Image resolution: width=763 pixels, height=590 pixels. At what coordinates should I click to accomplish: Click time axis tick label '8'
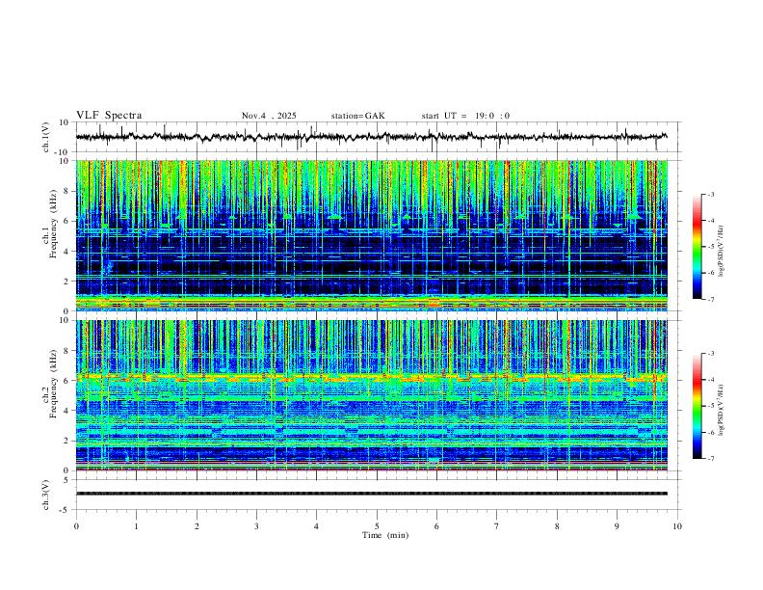[557, 526]
